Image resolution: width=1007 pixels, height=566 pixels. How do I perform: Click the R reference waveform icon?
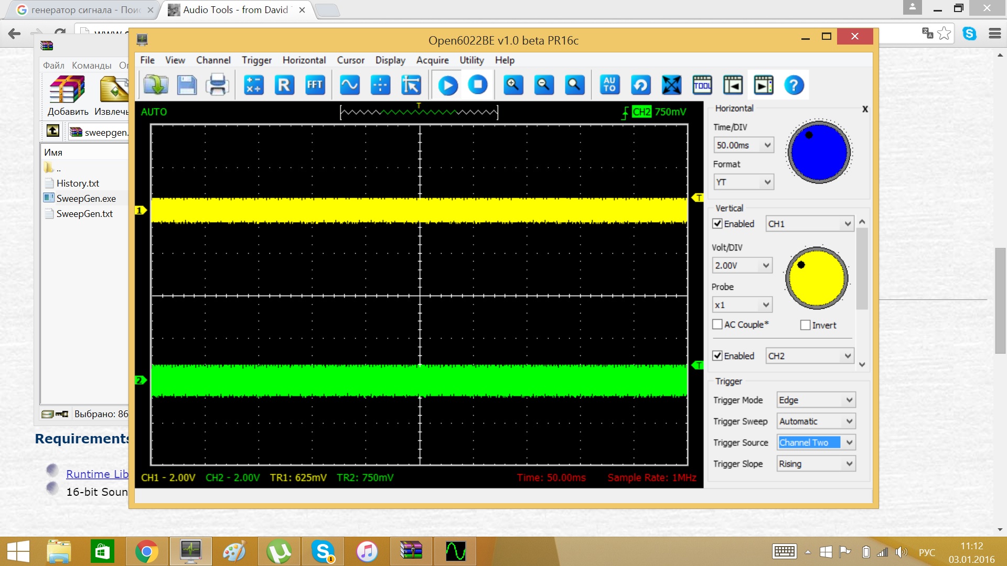tap(284, 85)
